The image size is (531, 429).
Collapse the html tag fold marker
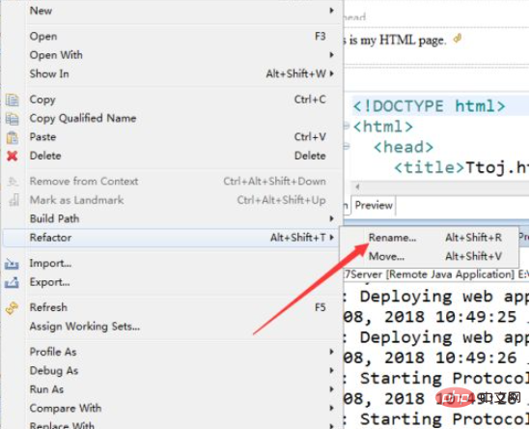click(347, 126)
